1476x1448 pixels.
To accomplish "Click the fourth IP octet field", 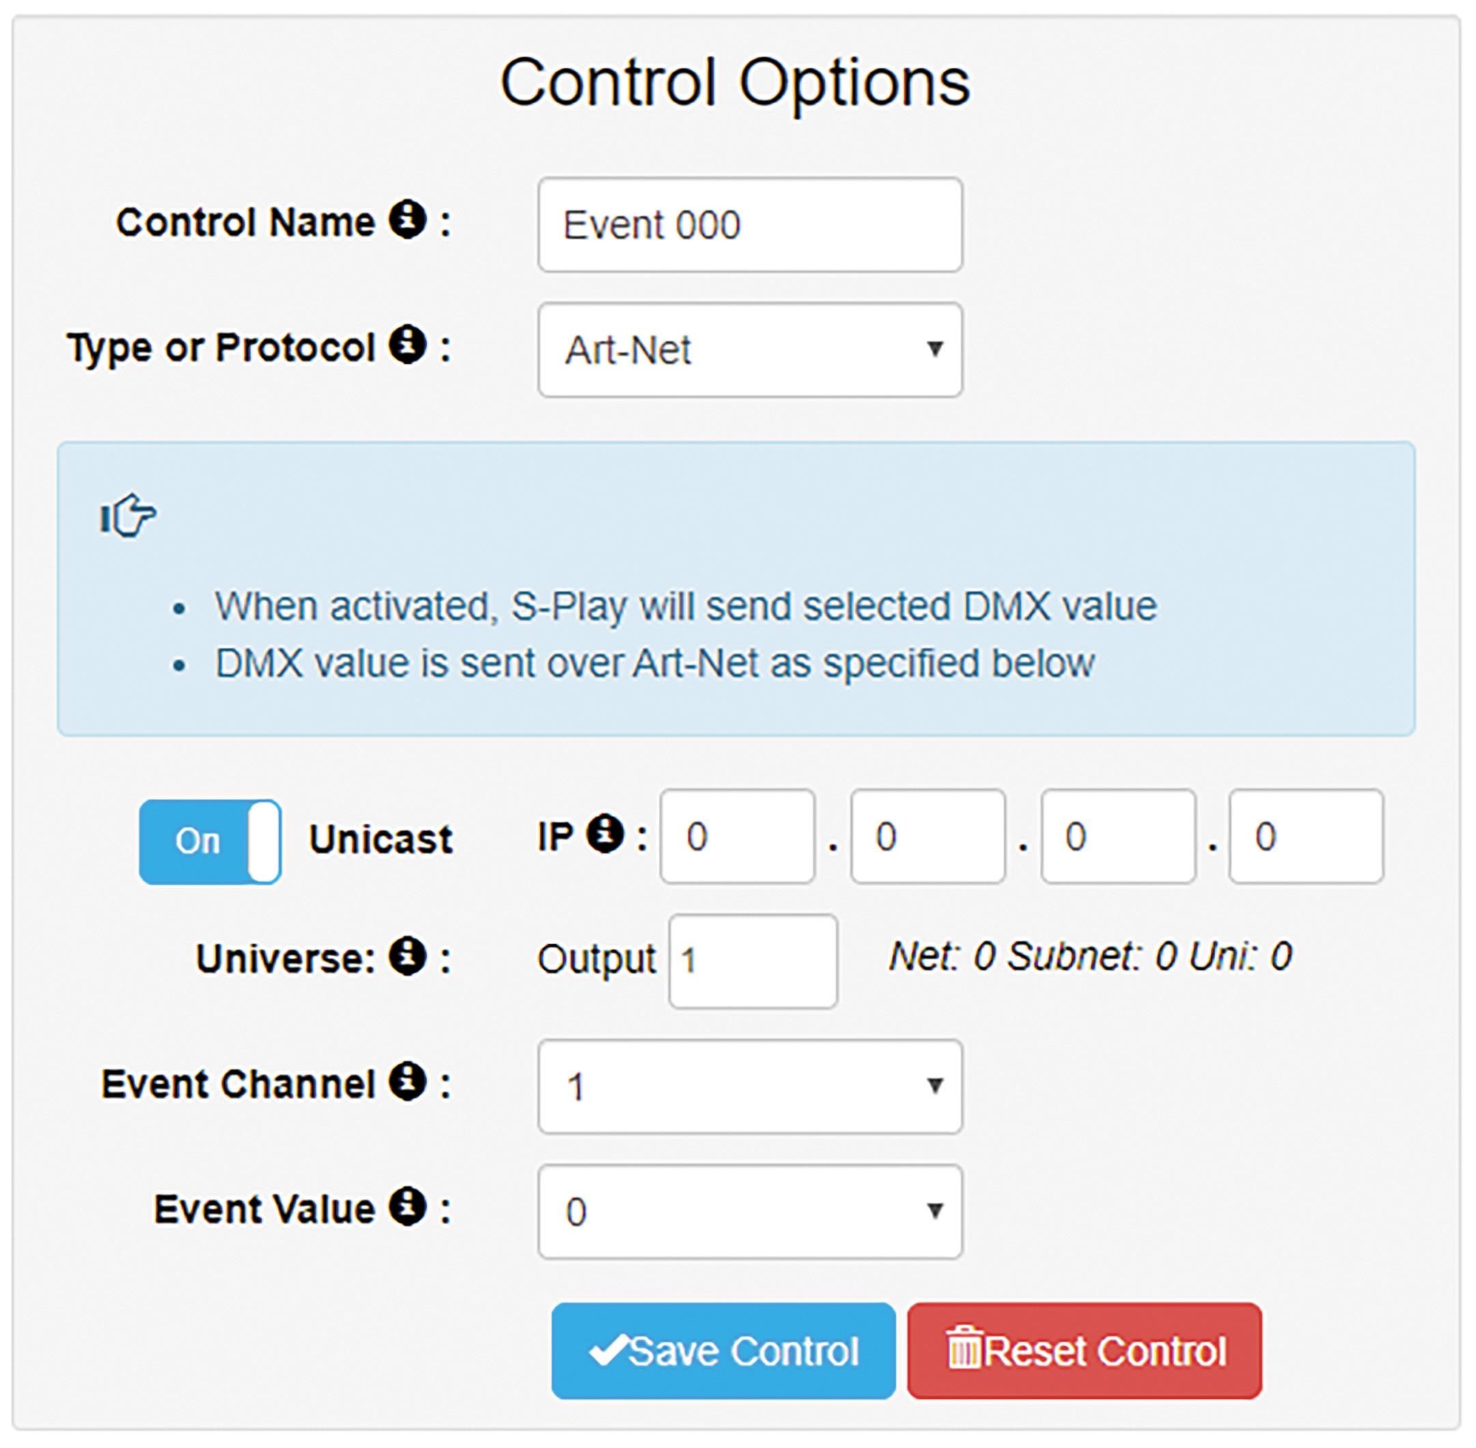I will 1307,836.
